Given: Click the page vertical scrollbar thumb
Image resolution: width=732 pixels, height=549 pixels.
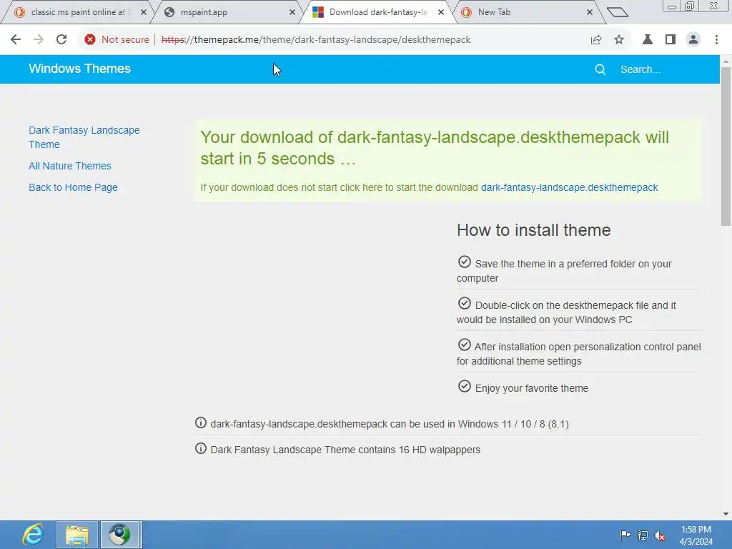Looking at the screenshot, I should pos(726,147).
